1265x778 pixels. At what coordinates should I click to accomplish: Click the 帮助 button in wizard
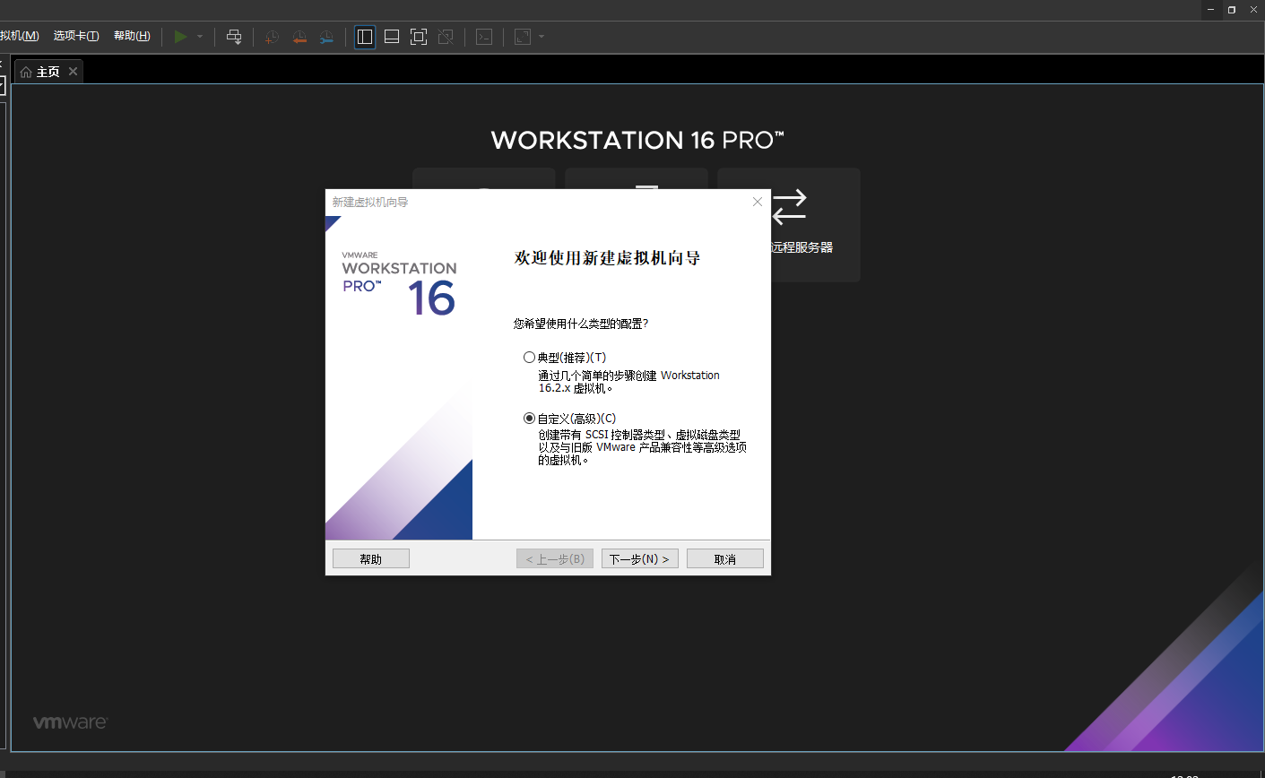coord(370,559)
